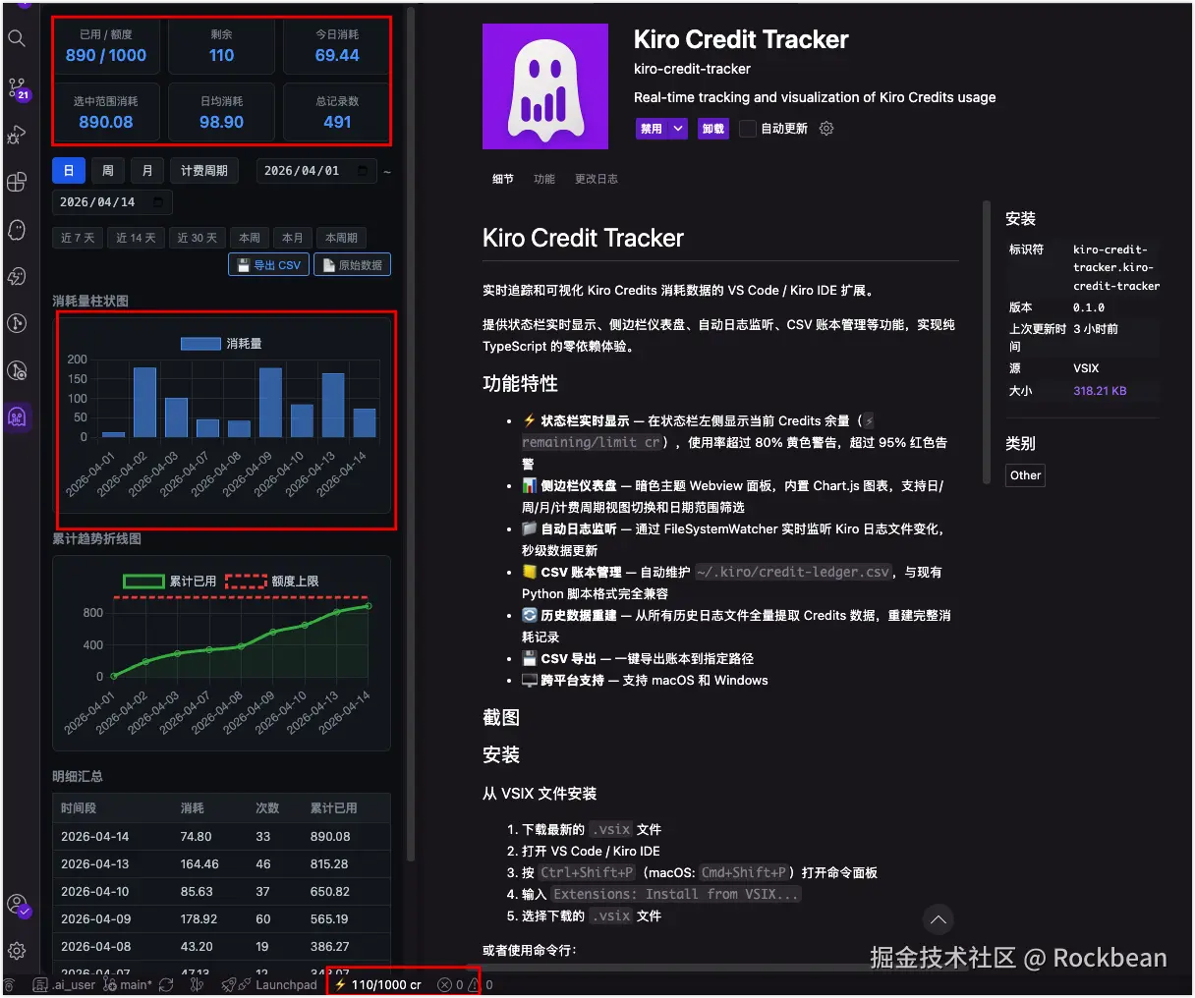The height and width of the screenshot is (998, 1195).
Task: Open the Run and Debug view
Action: [17, 135]
